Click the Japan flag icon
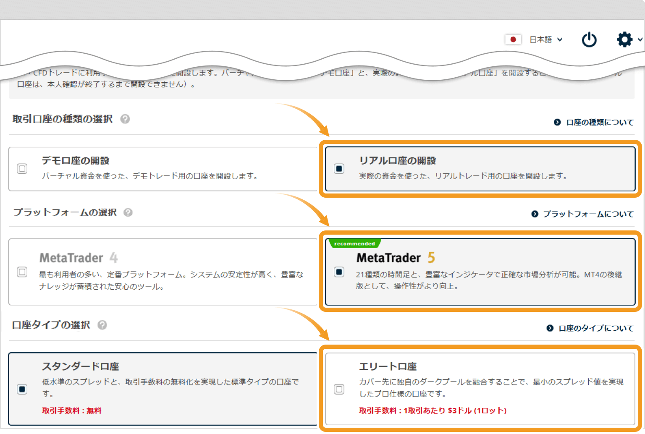This screenshot has height=434, width=645. pyautogui.click(x=513, y=39)
